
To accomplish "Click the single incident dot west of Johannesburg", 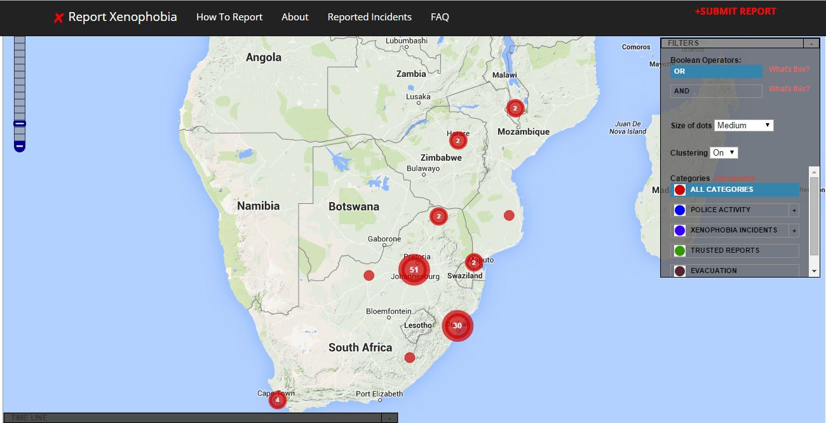I will pyautogui.click(x=369, y=275).
